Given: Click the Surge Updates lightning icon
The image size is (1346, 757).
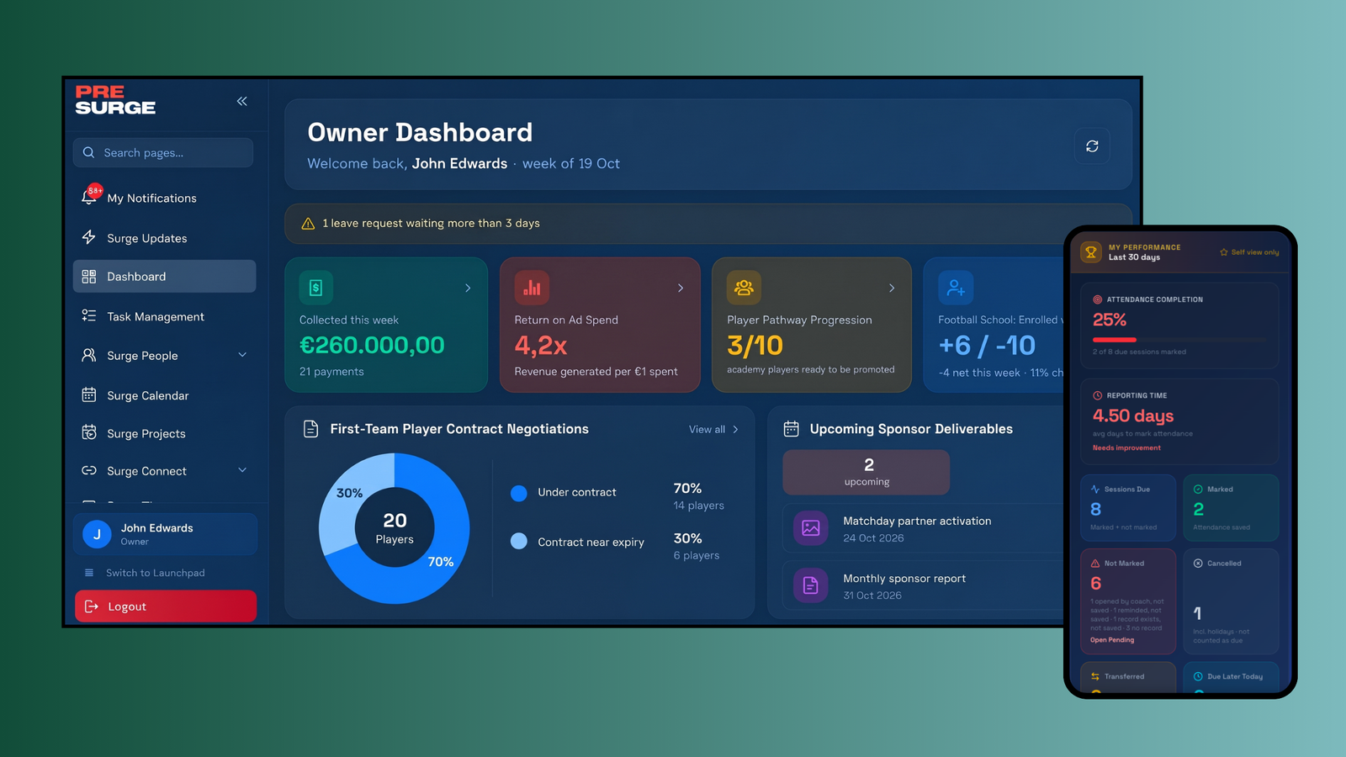Looking at the screenshot, I should (x=89, y=238).
